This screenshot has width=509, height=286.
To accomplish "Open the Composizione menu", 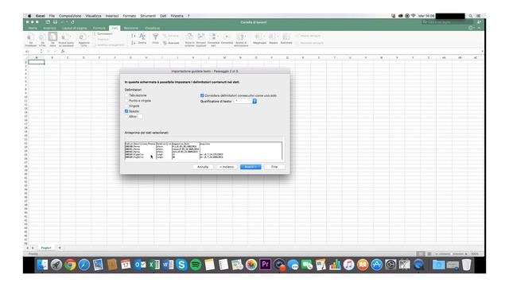I will (x=70, y=16).
